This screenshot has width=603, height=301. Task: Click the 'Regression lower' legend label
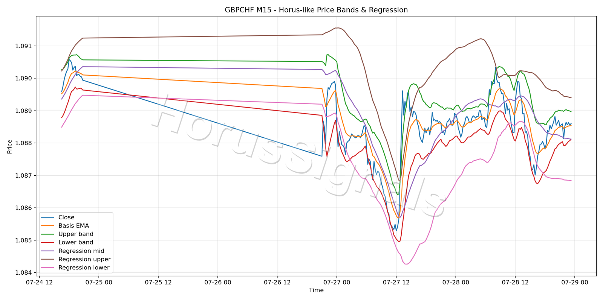click(84, 268)
